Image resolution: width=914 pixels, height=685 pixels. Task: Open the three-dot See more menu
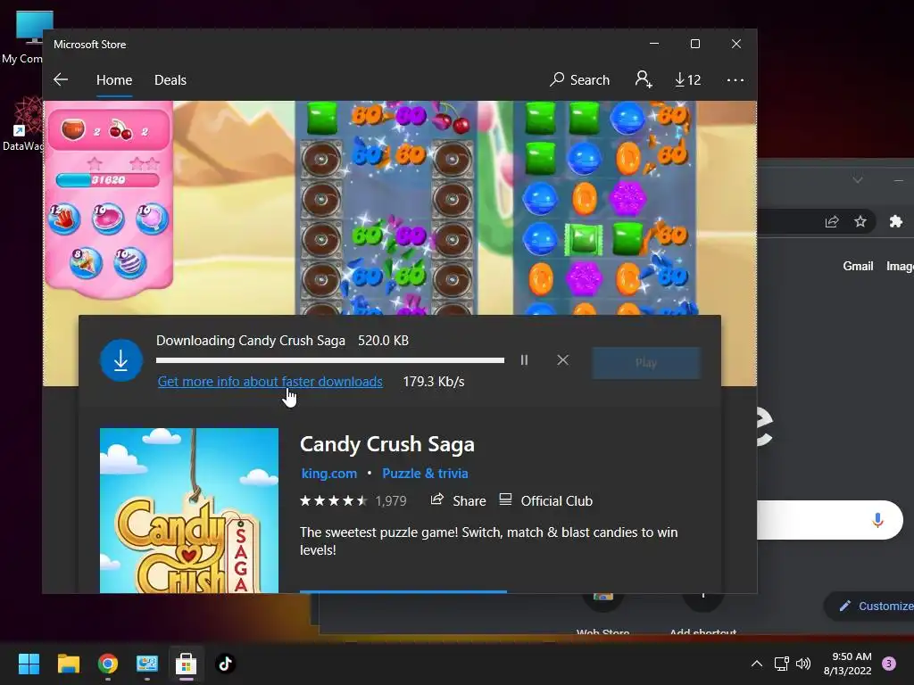coord(735,80)
